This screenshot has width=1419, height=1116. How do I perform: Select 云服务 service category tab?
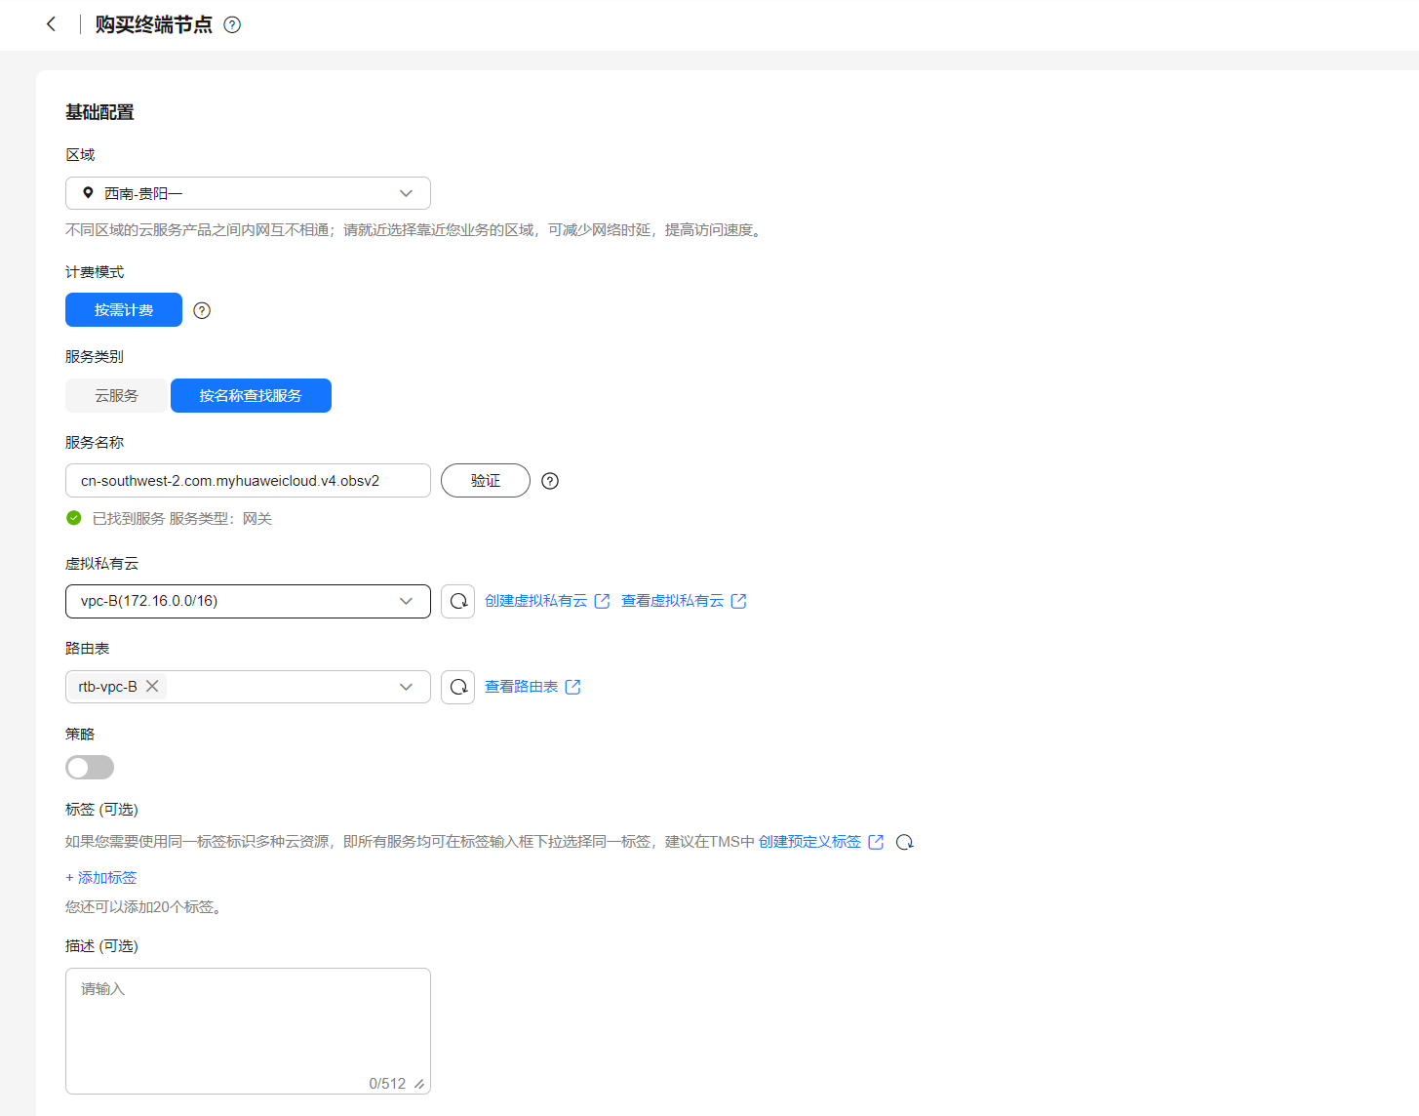[x=116, y=395]
